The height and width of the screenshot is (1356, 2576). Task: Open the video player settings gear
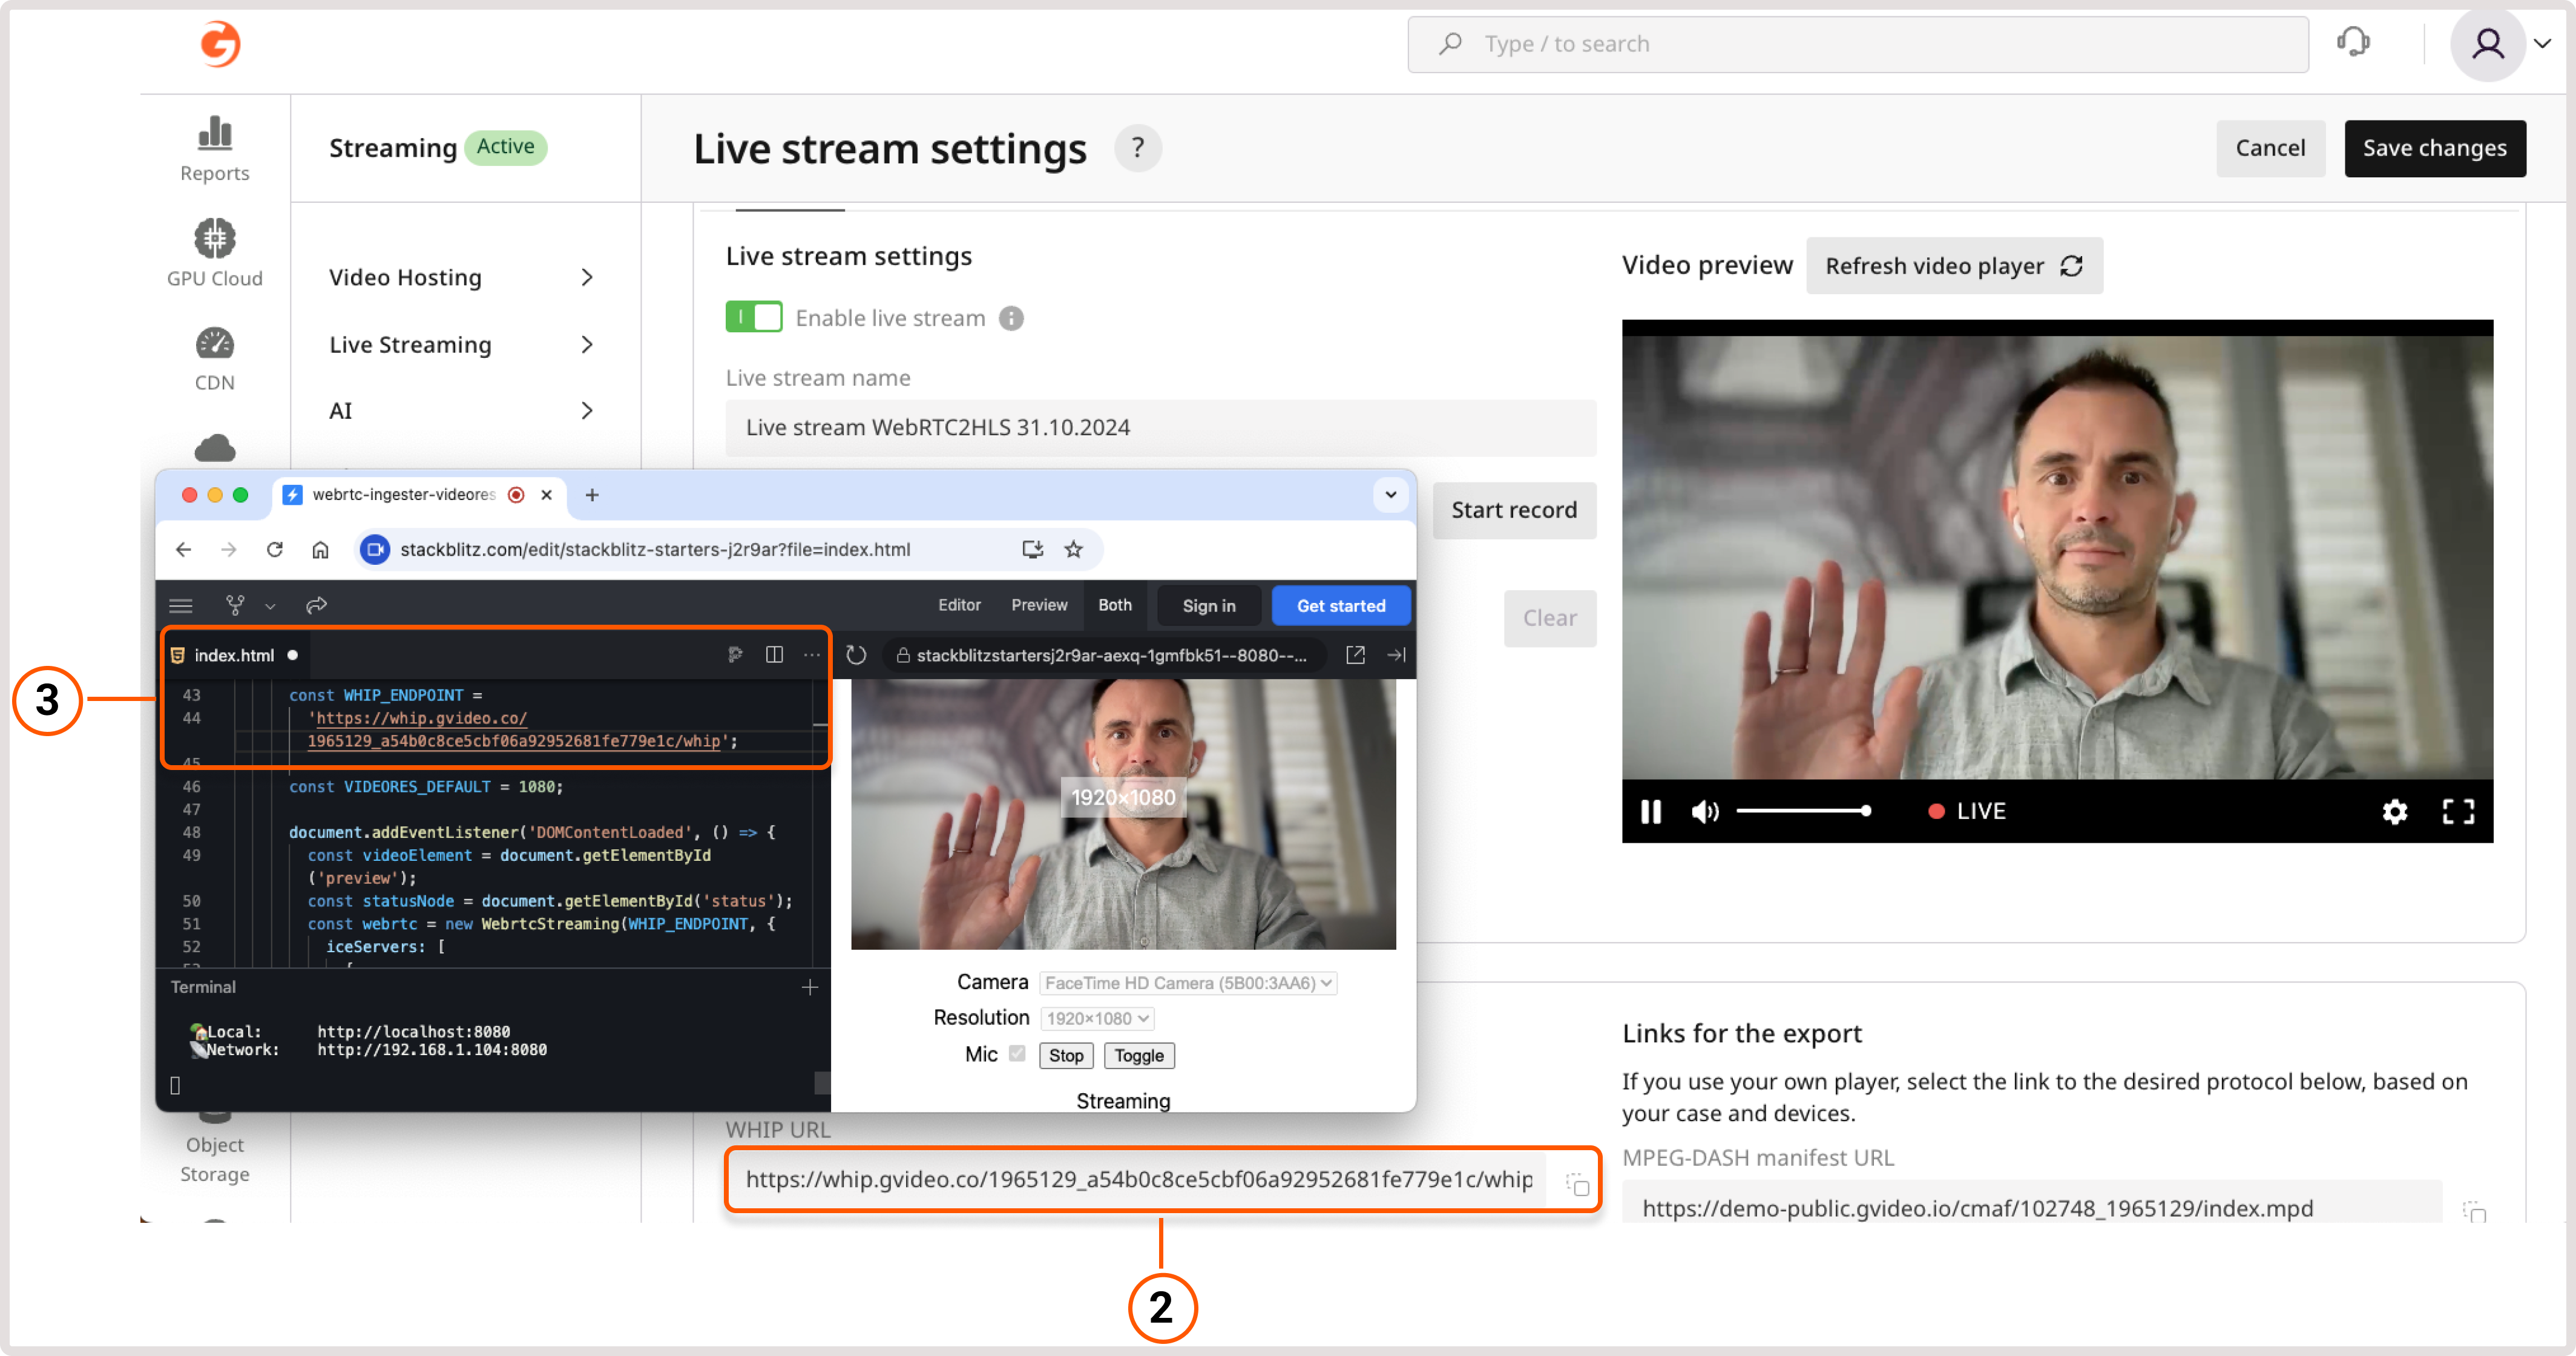[2395, 811]
